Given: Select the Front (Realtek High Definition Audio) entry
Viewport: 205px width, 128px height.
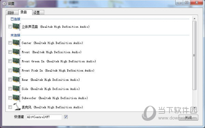Looking at the screenshot, I should pos(52,52).
